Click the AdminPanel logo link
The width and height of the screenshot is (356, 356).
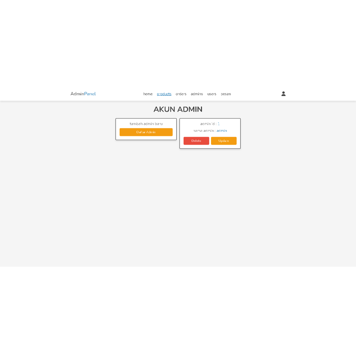pyautogui.click(x=83, y=94)
